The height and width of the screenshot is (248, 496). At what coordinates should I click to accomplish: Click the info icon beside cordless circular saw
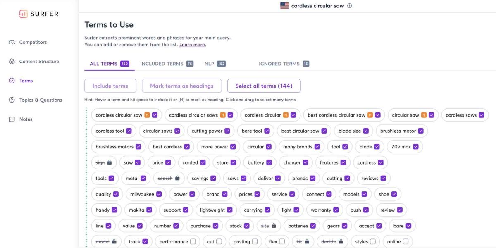pyautogui.click(x=350, y=6)
